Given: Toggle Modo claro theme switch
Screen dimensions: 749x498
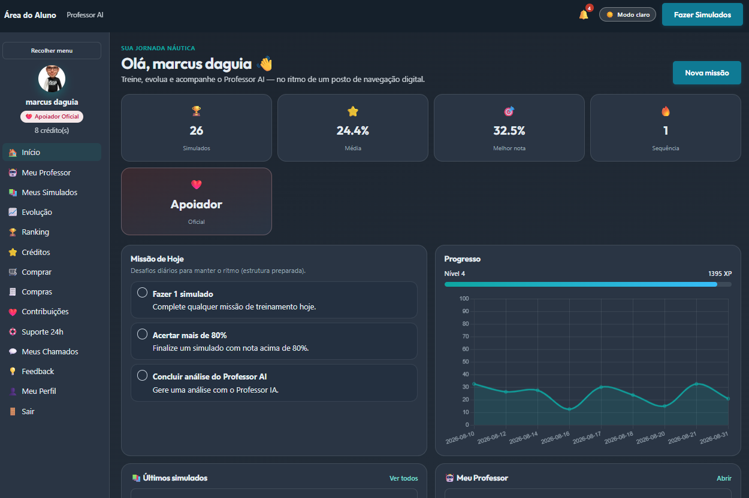Looking at the screenshot, I should pos(627,14).
